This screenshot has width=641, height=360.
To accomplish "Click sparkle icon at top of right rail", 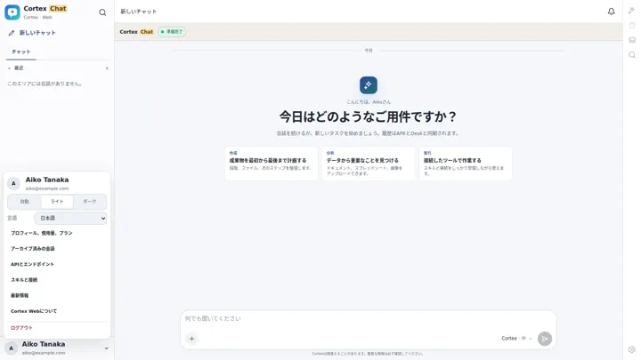I will [631, 11].
